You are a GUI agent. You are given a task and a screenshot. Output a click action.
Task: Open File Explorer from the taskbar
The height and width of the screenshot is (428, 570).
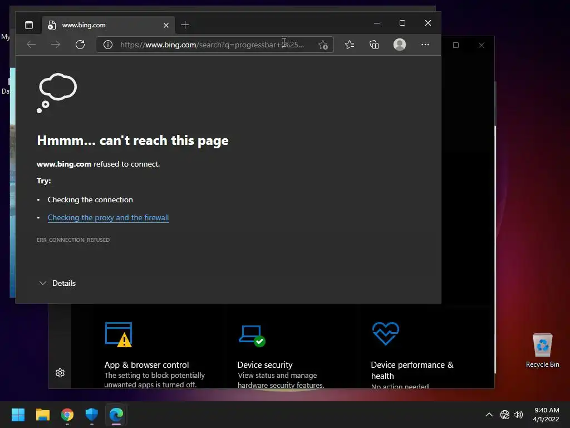[42, 415]
